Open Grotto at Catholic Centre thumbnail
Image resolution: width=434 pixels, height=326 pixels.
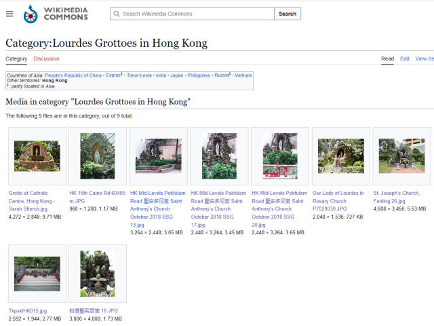click(37, 156)
